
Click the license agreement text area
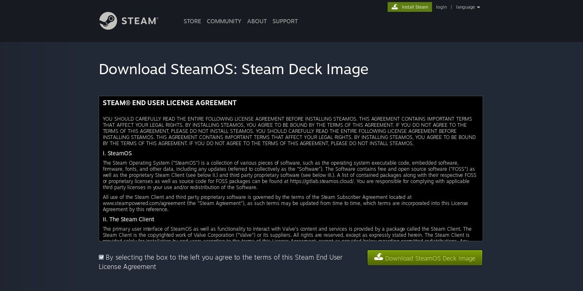(x=290, y=169)
